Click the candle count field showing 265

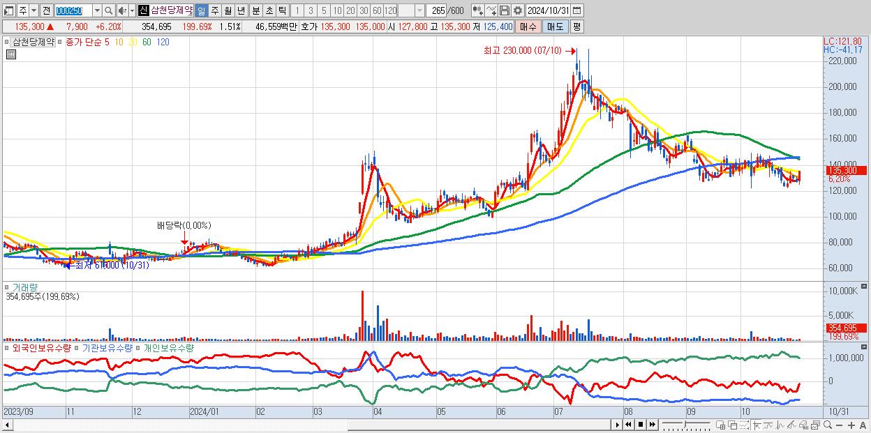coord(438,10)
